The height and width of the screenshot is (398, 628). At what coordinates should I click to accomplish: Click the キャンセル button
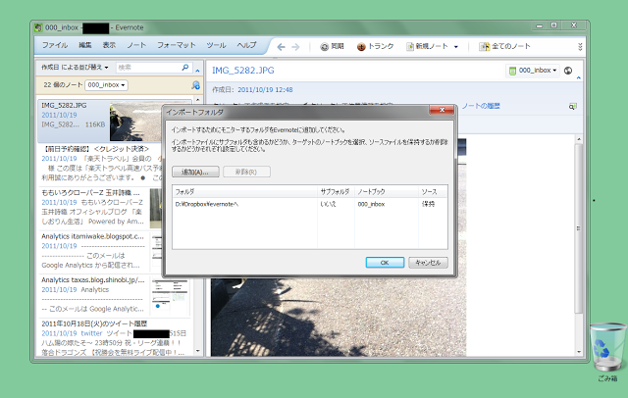pyautogui.click(x=428, y=263)
